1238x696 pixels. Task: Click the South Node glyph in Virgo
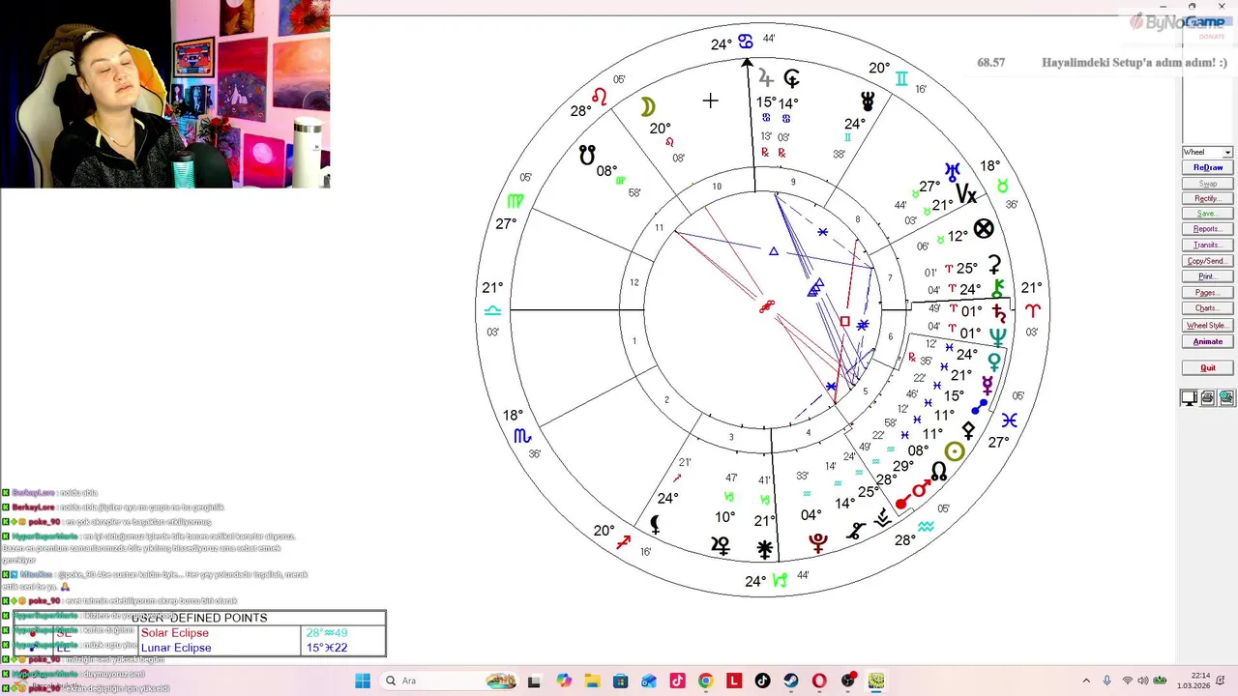tap(587, 154)
